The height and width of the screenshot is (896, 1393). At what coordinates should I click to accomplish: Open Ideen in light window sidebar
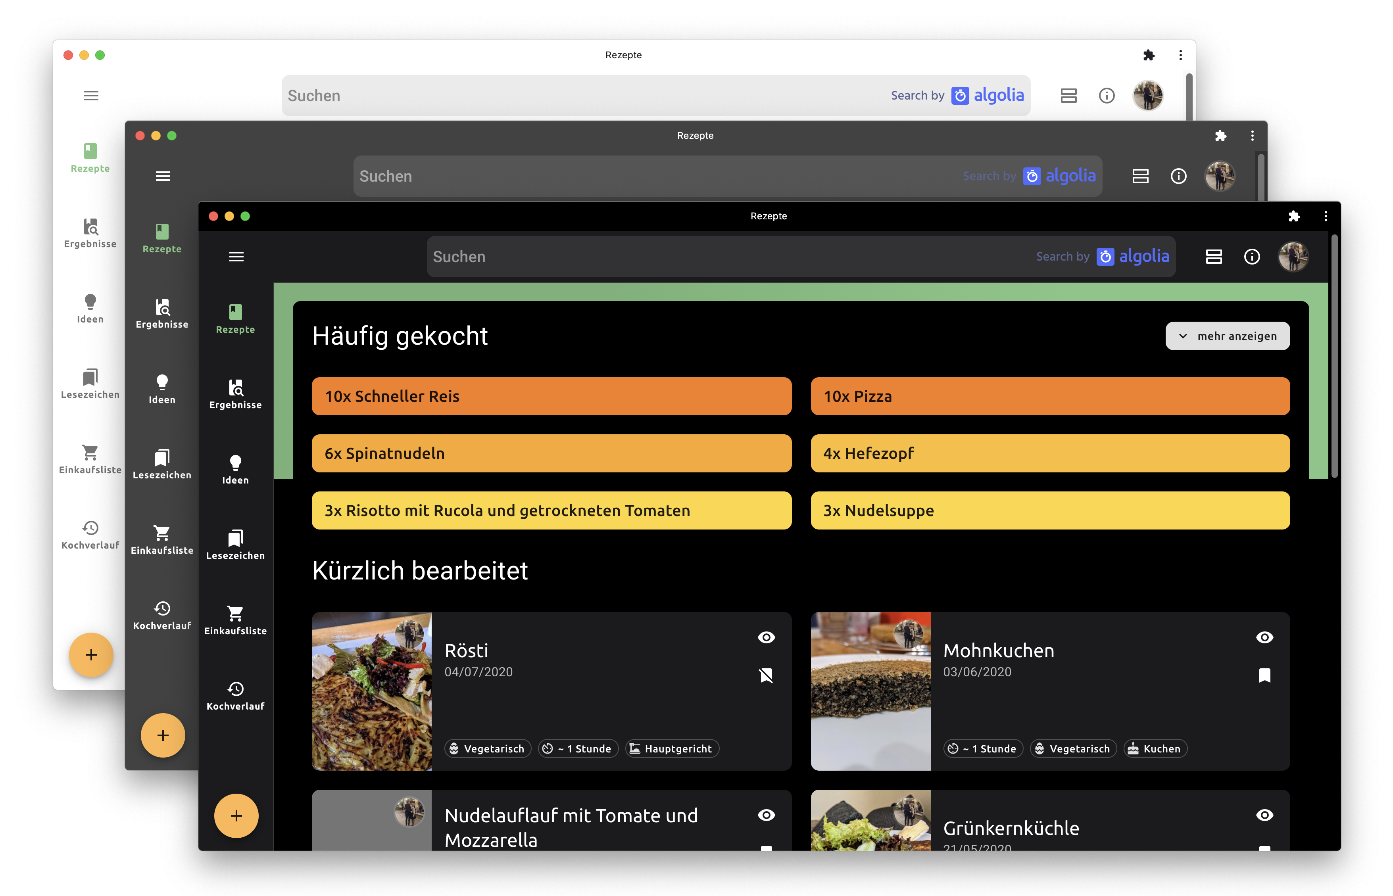(90, 309)
